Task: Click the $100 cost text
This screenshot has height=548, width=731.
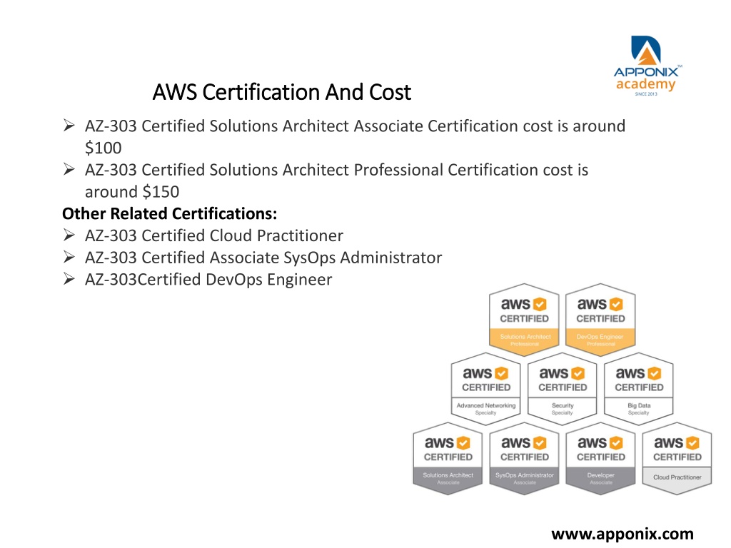Action: (103, 148)
